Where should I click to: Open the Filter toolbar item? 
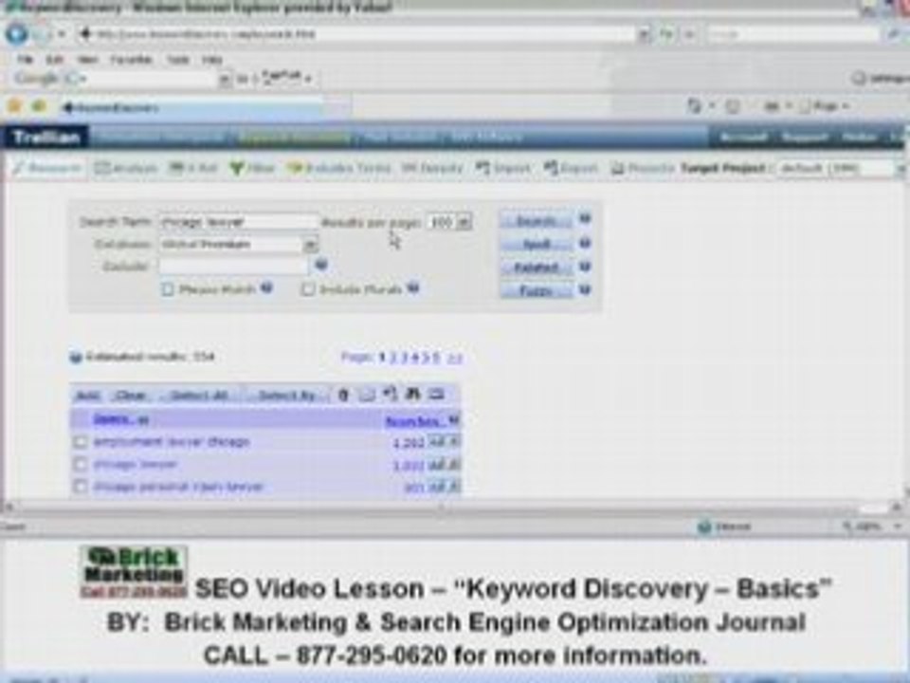click(252, 169)
